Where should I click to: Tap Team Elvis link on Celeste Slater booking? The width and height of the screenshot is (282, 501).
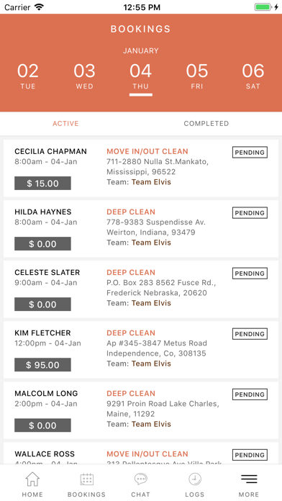[151, 303]
